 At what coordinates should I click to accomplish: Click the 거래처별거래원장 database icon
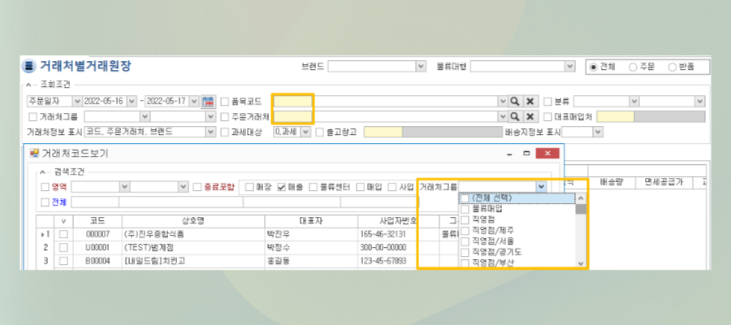pos(29,66)
